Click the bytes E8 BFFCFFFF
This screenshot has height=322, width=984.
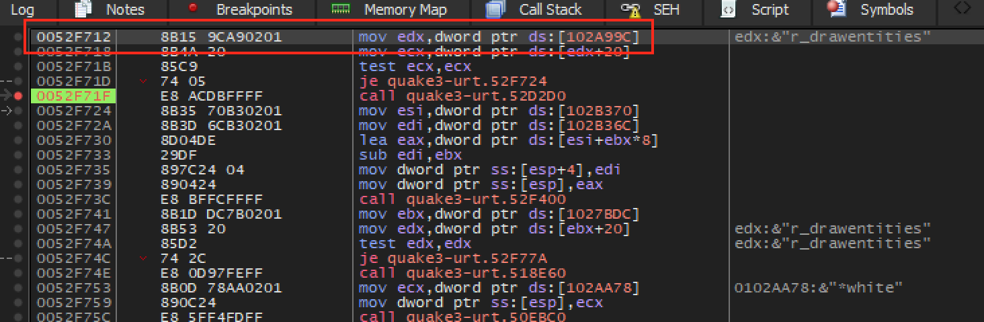click(x=212, y=199)
